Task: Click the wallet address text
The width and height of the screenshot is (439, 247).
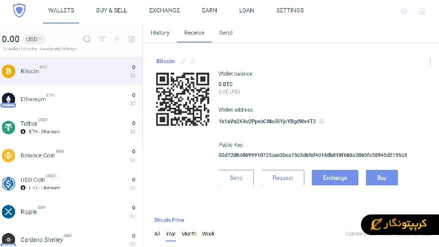Action: (x=267, y=121)
